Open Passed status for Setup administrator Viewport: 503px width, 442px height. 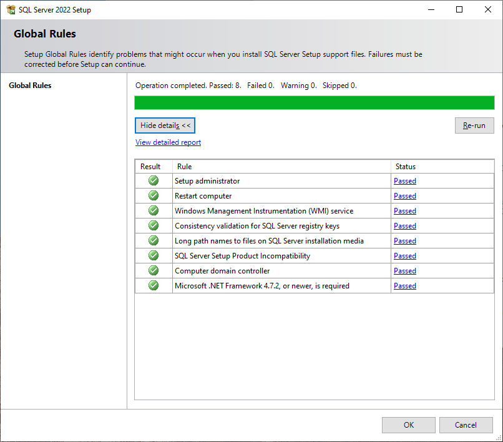point(404,181)
